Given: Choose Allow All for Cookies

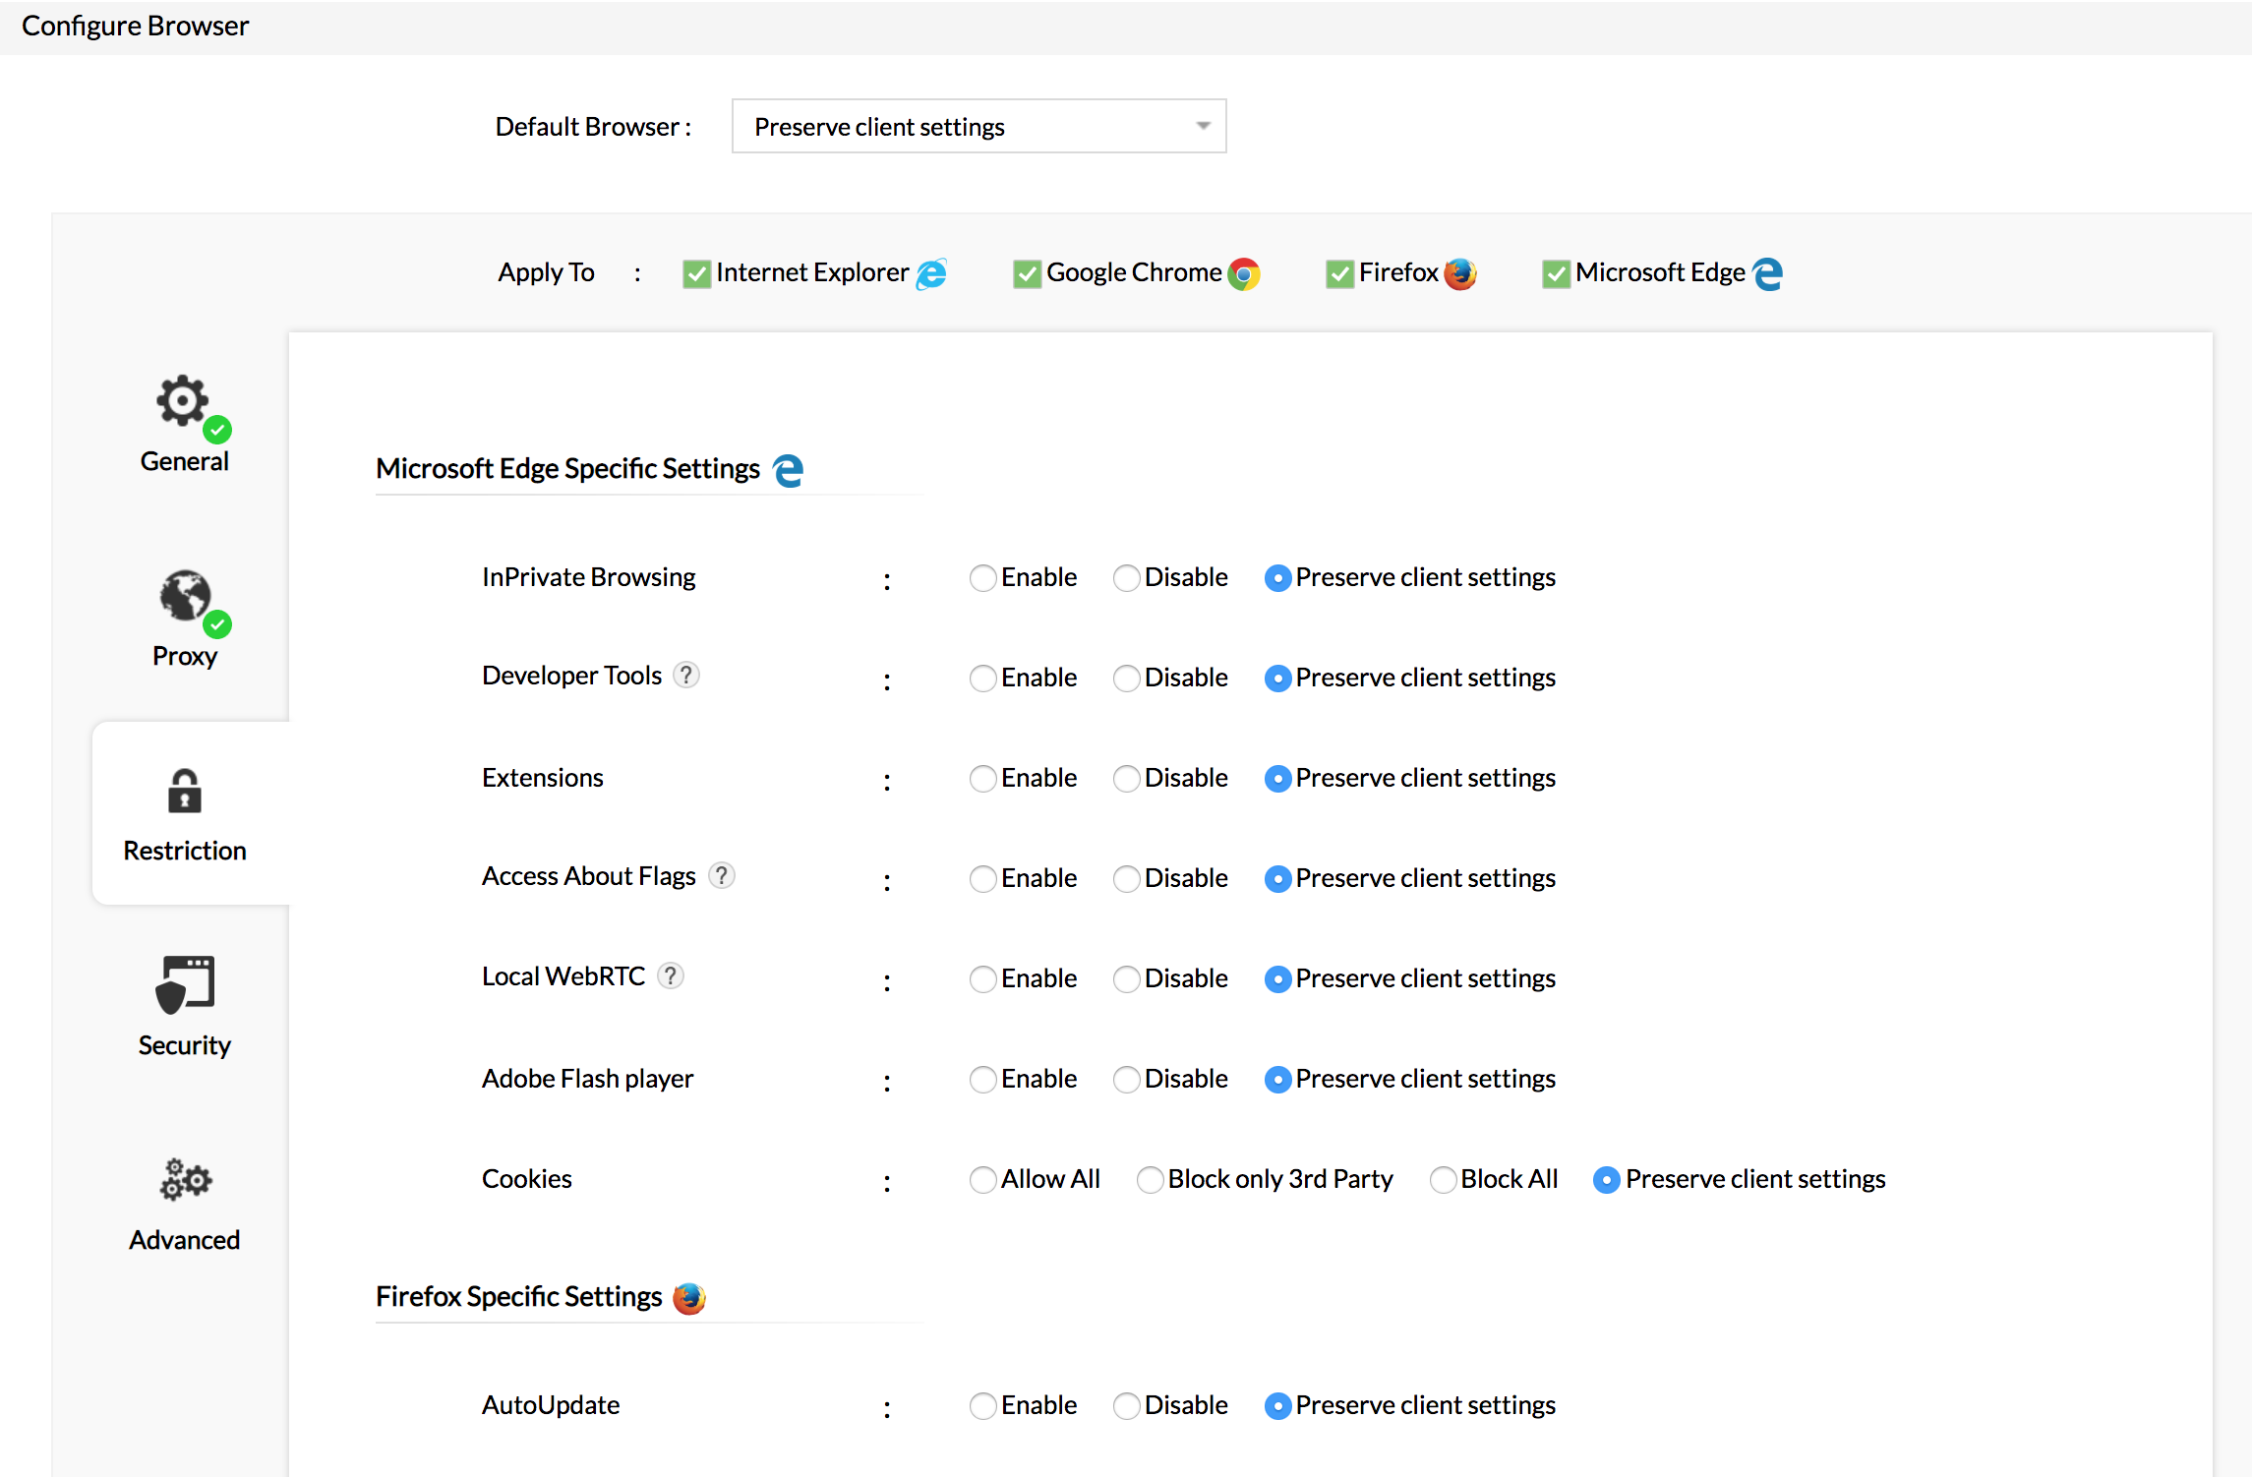Looking at the screenshot, I should [x=982, y=1180].
